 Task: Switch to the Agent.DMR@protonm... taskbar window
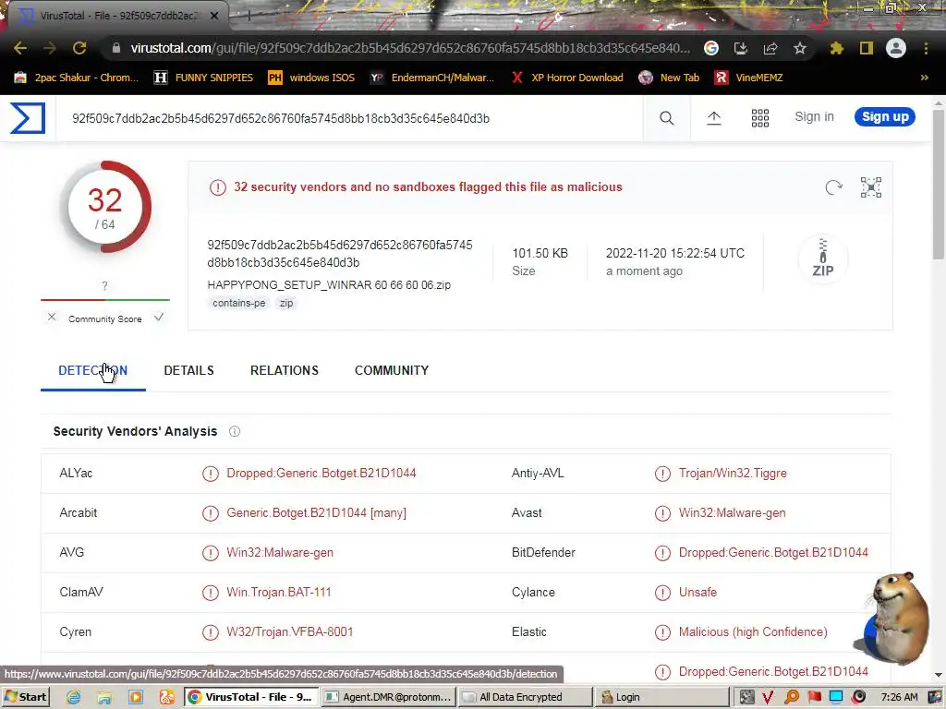(x=389, y=697)
